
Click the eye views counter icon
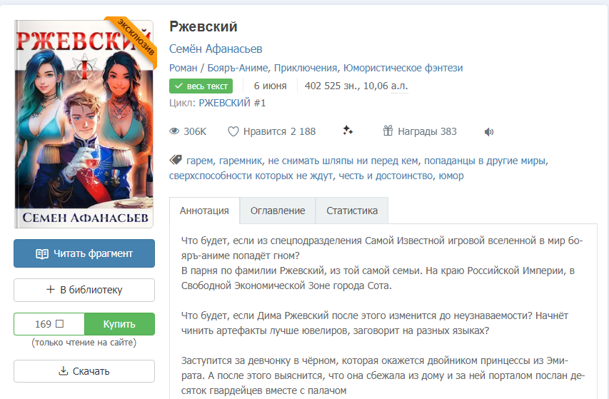point(174,131)
